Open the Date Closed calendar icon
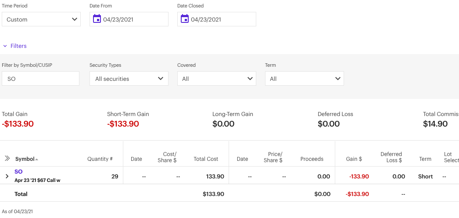The height and width of the screenshot is (218, 459). (185, 19)
